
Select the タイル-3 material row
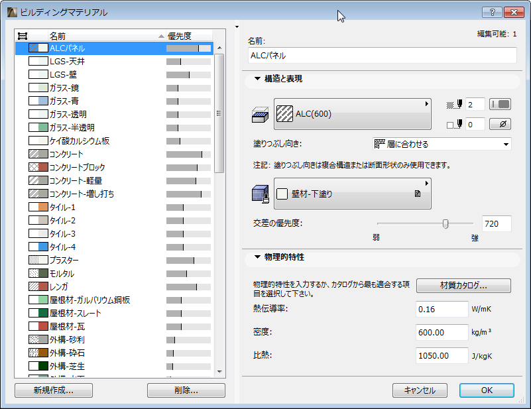coord(114,233)
